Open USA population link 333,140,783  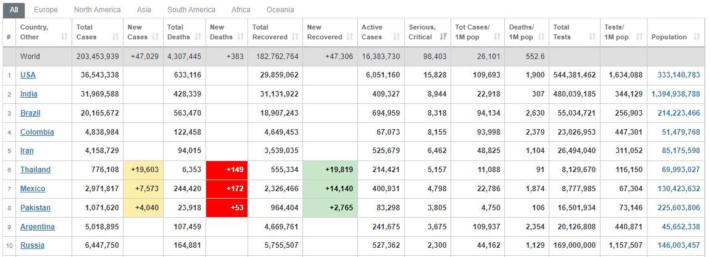click(679, 75)
